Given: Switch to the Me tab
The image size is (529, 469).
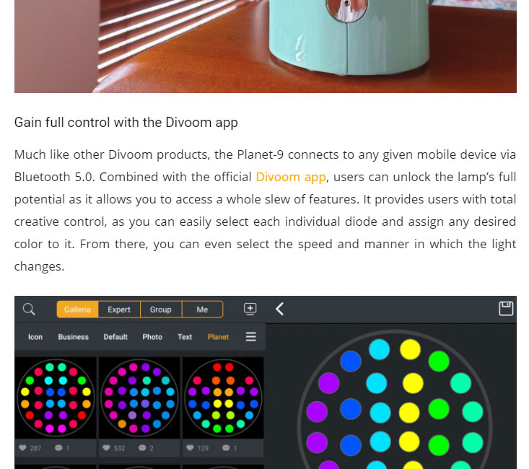Looking at the screenshot, I should coord(202,310).
